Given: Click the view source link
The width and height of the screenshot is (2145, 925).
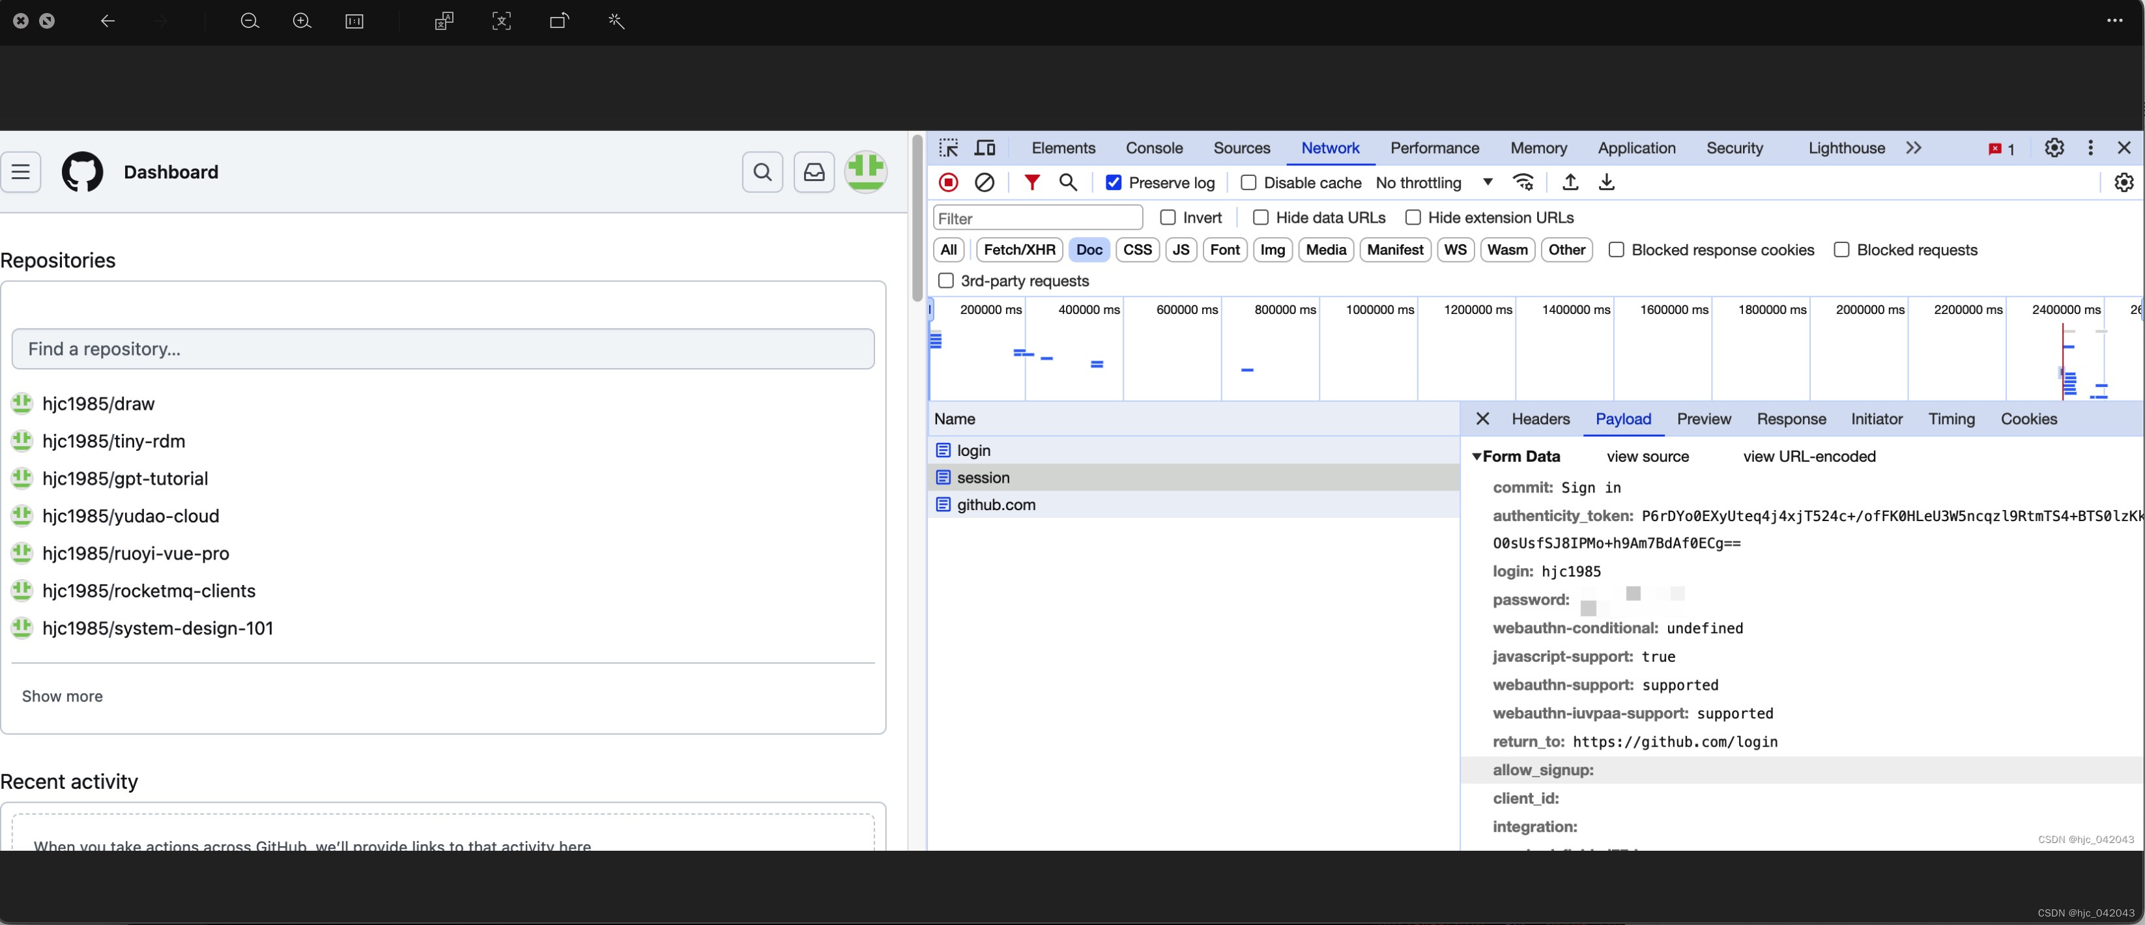Looking at the screenshot, I should pos(1647,456).
